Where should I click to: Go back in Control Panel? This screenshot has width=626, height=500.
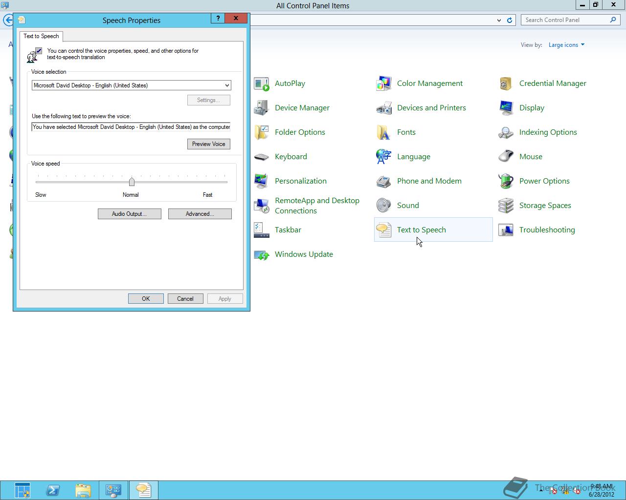click(x=8, y=20)
